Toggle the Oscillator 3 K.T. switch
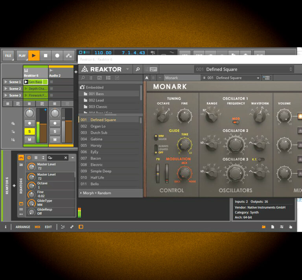This screenshot has height=280, width=302. click(x=261, y=159)
